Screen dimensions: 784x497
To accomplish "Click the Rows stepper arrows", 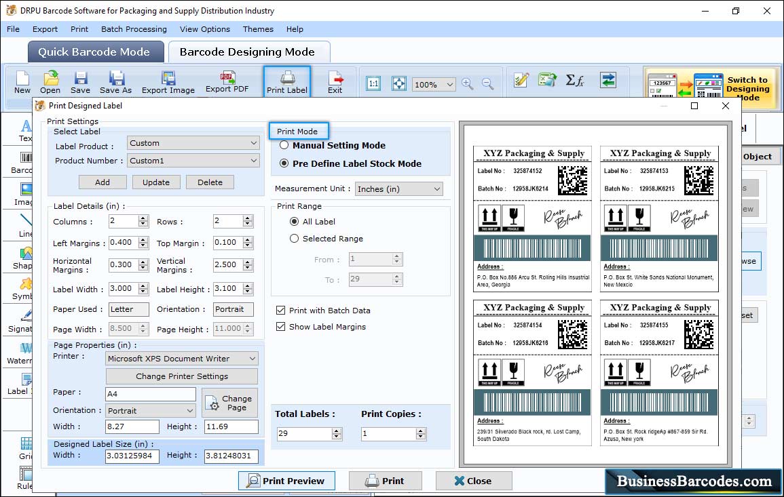I will pyautogui.click(x=248, y=221).
